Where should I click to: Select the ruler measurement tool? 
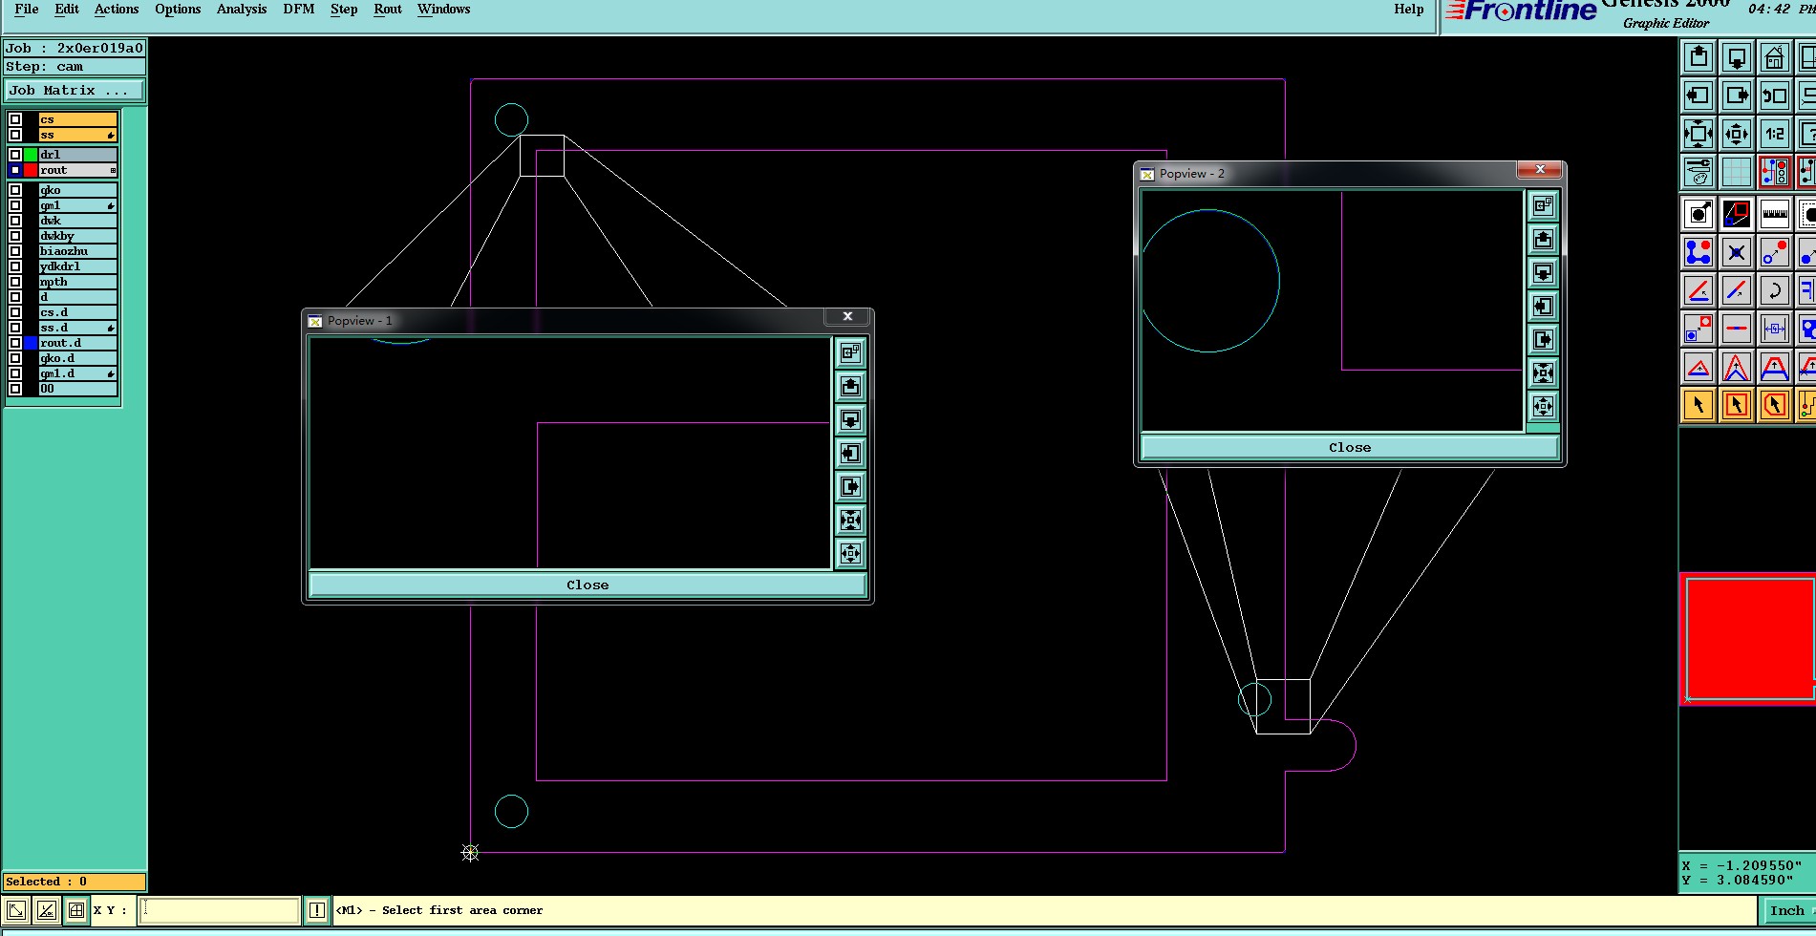click(x=1775, y=214)
